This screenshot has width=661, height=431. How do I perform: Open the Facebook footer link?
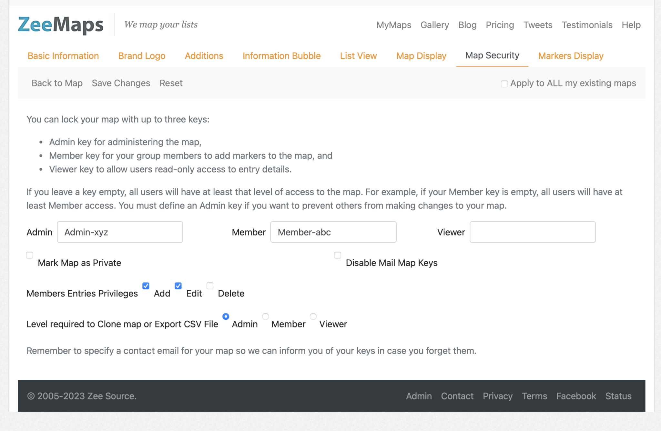(x=576, y=396)
